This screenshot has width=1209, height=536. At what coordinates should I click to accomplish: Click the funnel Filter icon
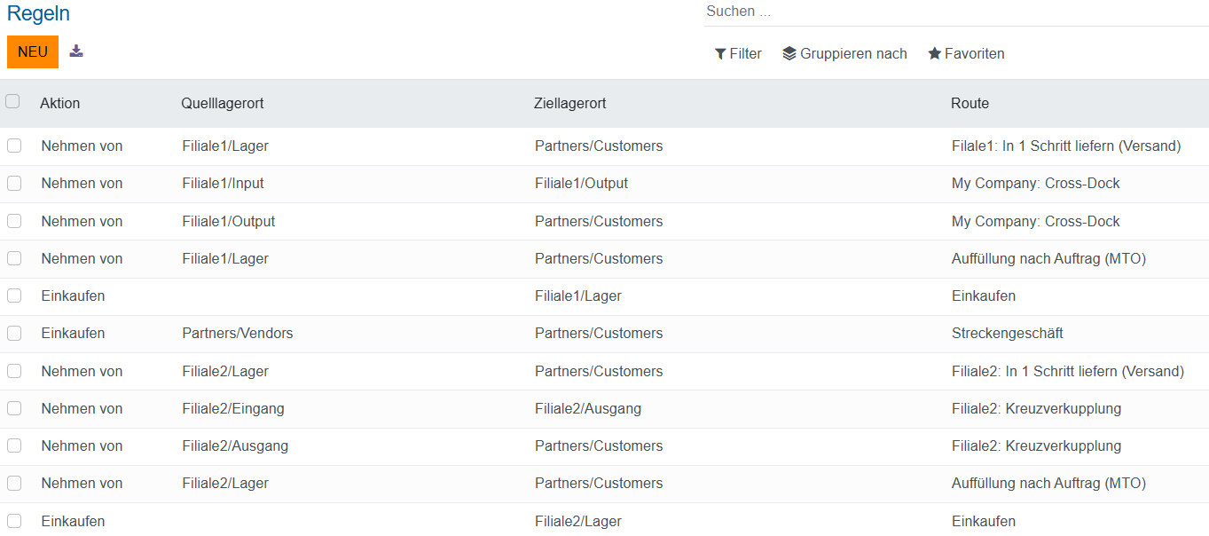(x=720, y=54)
